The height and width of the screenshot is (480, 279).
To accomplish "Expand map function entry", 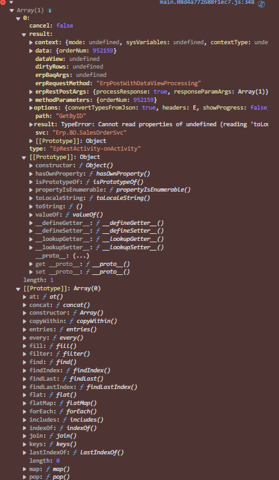I will [25, 469].
